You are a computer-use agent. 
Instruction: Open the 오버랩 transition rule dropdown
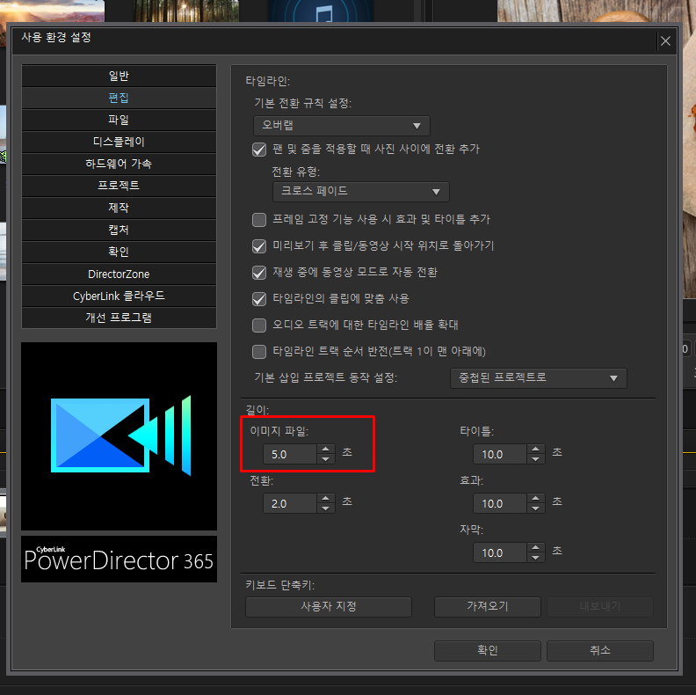[x=341, y=126]
